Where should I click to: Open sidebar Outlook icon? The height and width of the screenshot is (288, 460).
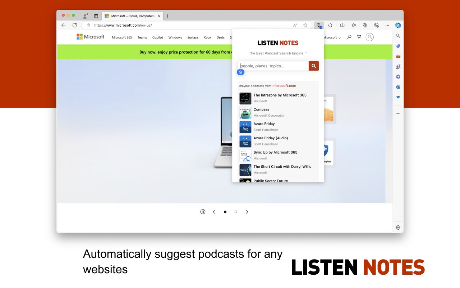coord(398,87)
